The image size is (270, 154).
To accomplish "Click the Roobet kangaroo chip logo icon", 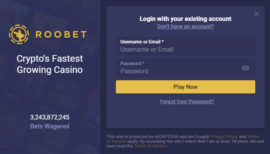I will tap(19, 34).
